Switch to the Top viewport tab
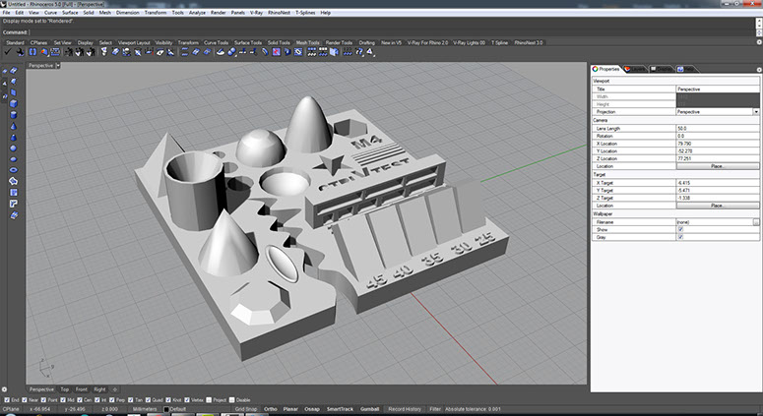 point(65,389)
